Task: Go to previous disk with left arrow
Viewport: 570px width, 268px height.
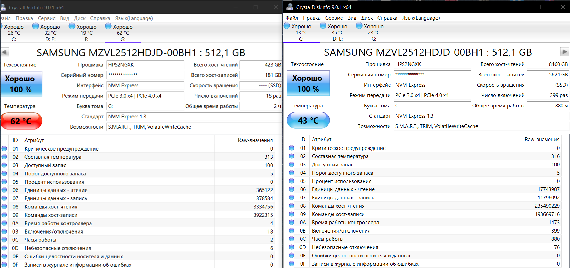Action: tap(5, 52)
